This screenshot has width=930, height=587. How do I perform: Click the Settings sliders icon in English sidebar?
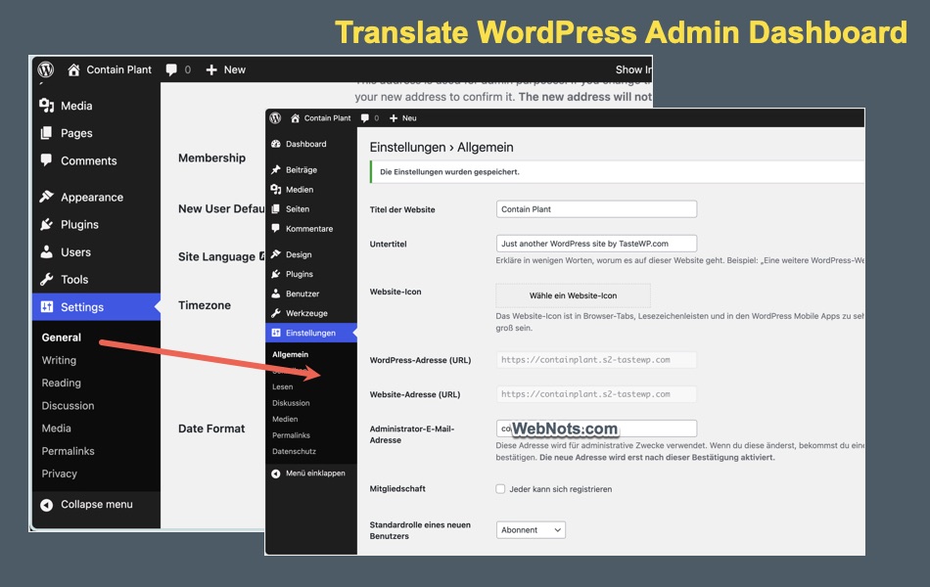click(x=46, y=306)
